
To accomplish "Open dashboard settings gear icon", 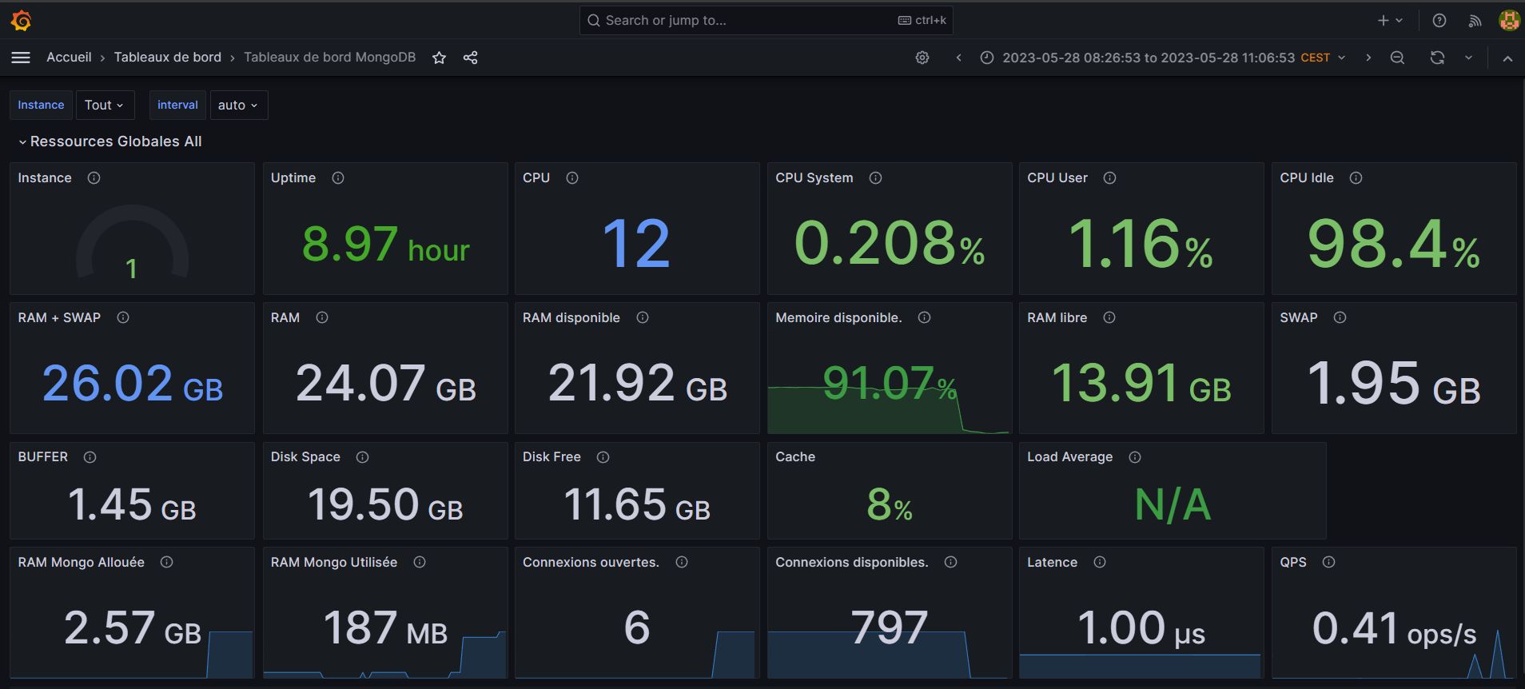I will point(922,58).
